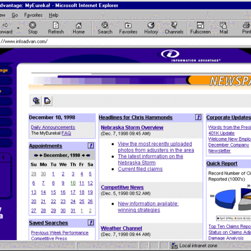Select December 10 in the calendar
Viewport: 251px width, 251px height.
[x=73, y=183]
